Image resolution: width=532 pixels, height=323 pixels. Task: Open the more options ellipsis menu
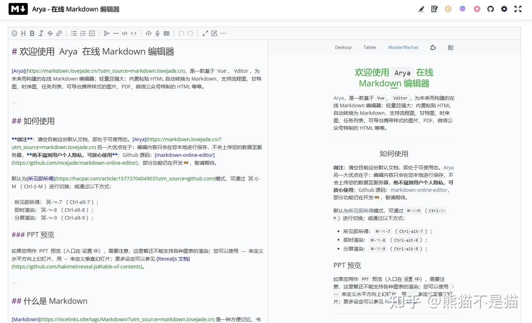223,33
